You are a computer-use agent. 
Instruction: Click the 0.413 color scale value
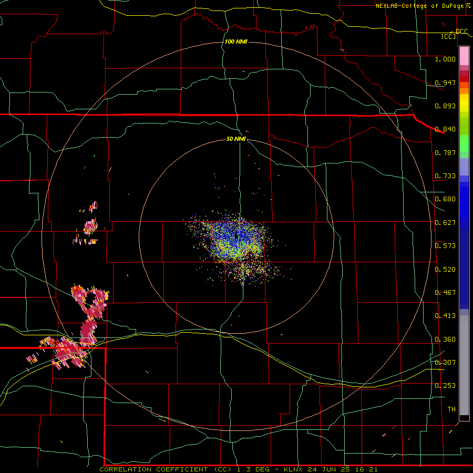coord(445,316)
